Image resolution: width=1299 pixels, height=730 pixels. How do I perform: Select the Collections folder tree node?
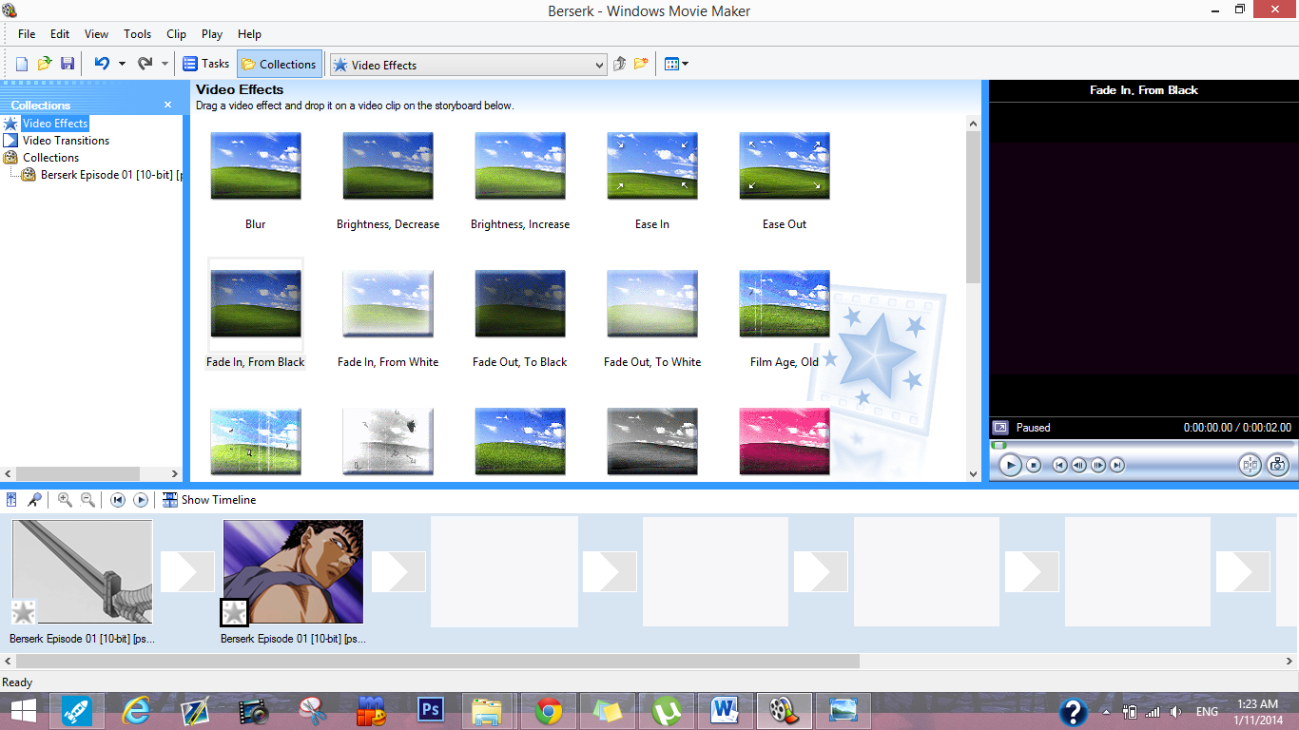[x=50, y=158]
